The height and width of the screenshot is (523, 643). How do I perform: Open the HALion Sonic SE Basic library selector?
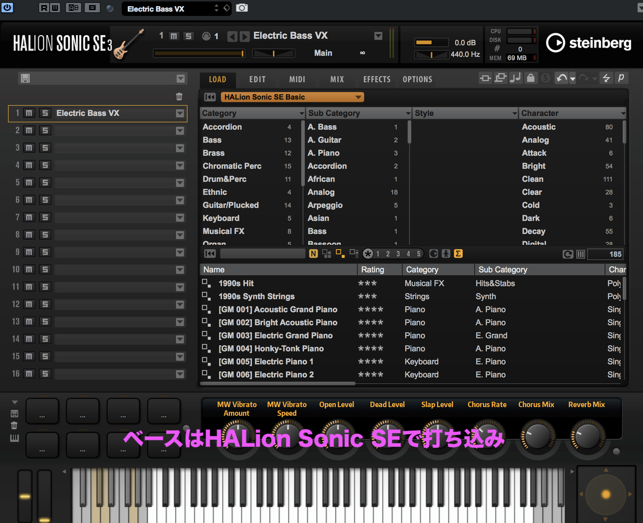coord(292,97)
